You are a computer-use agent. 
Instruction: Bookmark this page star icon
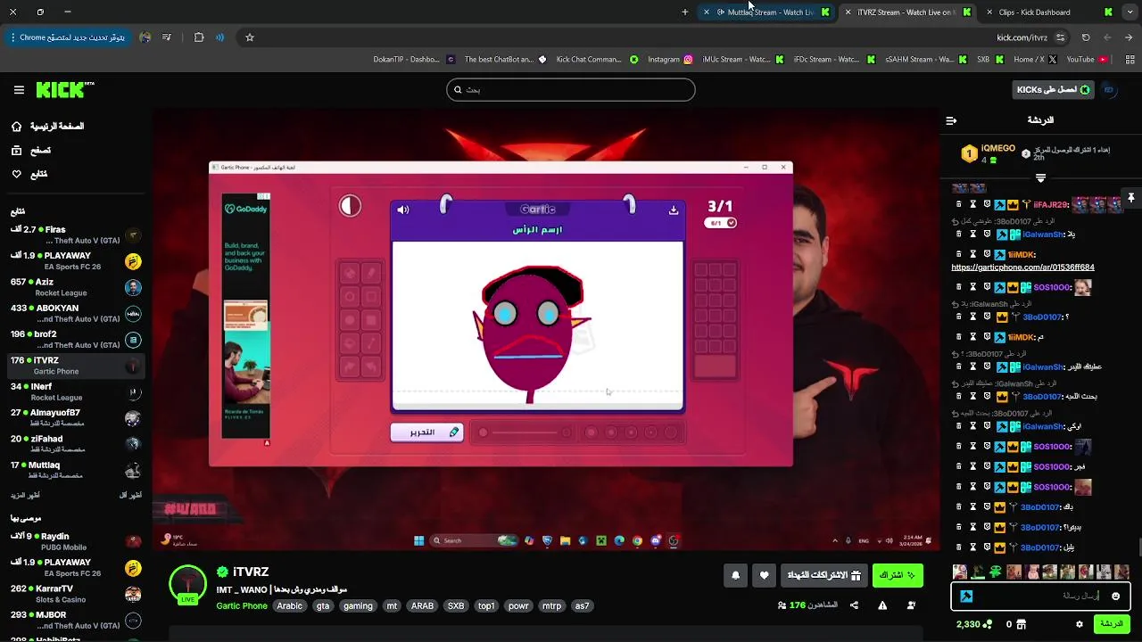point(250,37)
